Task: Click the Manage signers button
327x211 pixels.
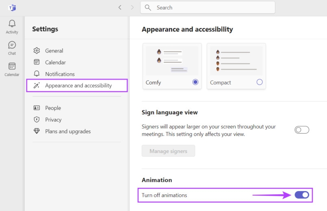Action: point(168,151)
